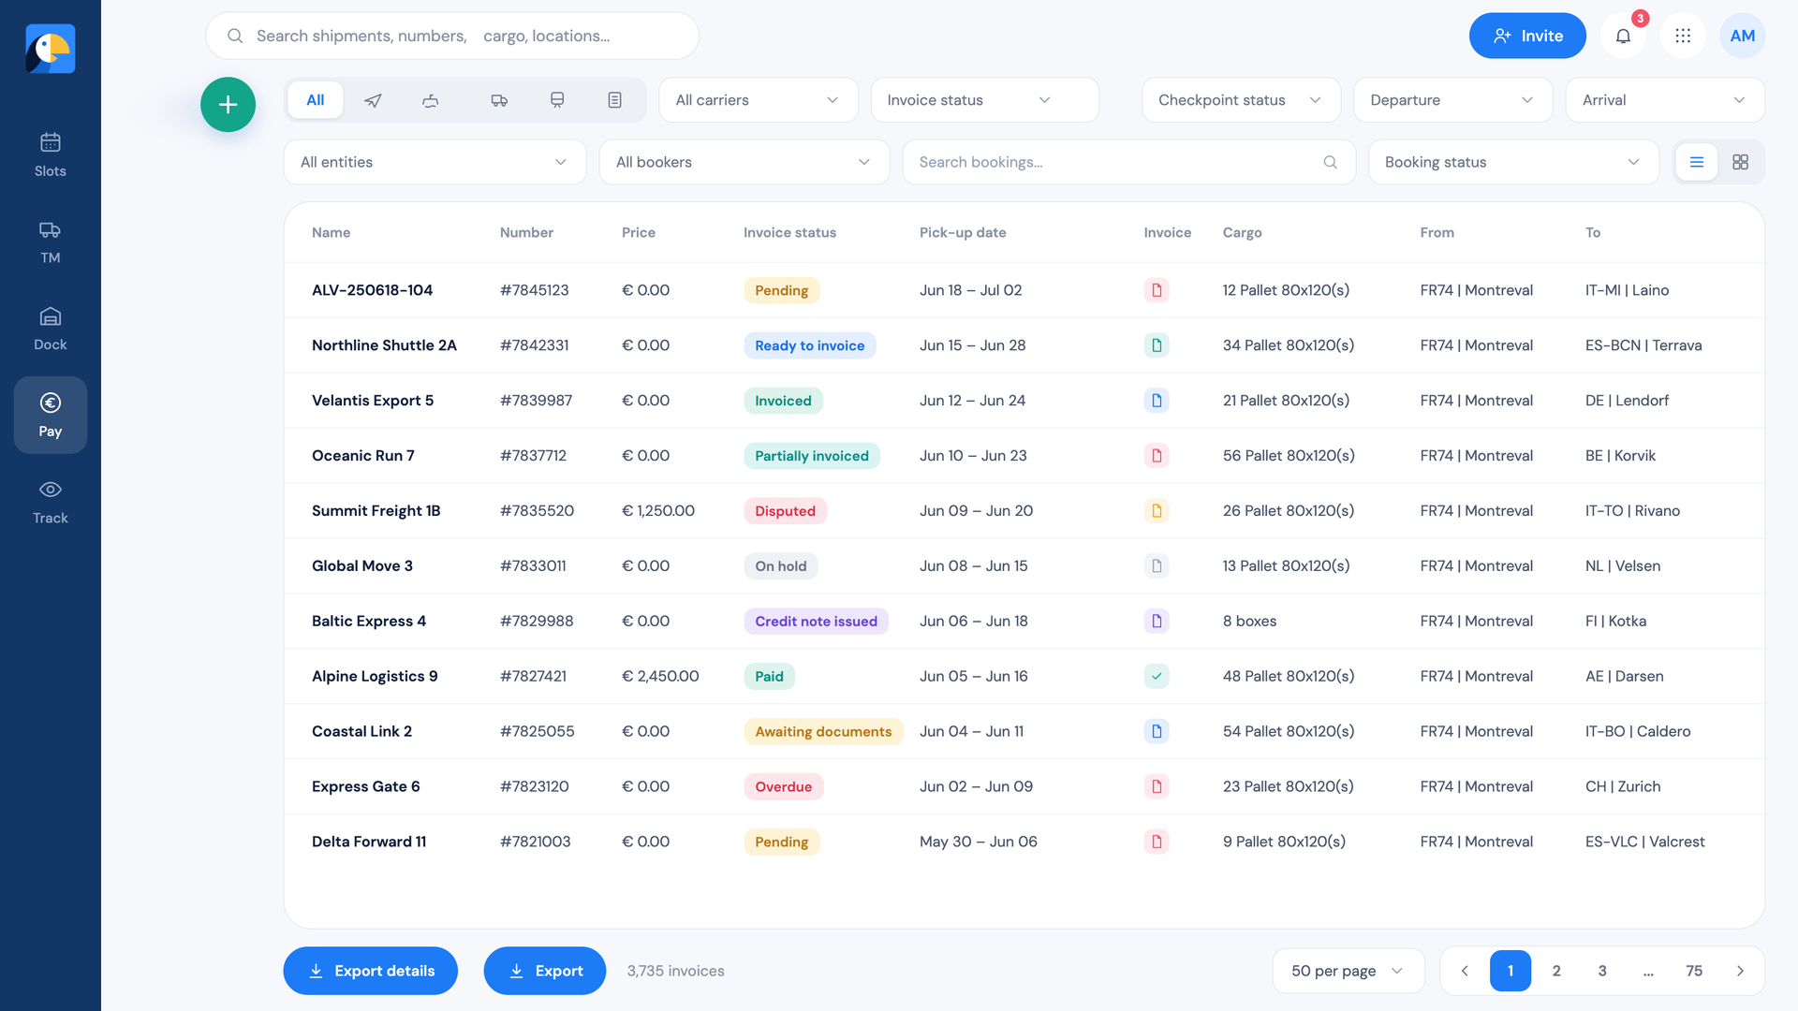Screen dimensions: 1798x1011
Task: Open the Slots section in sidebar
Action: coord(51,154)
